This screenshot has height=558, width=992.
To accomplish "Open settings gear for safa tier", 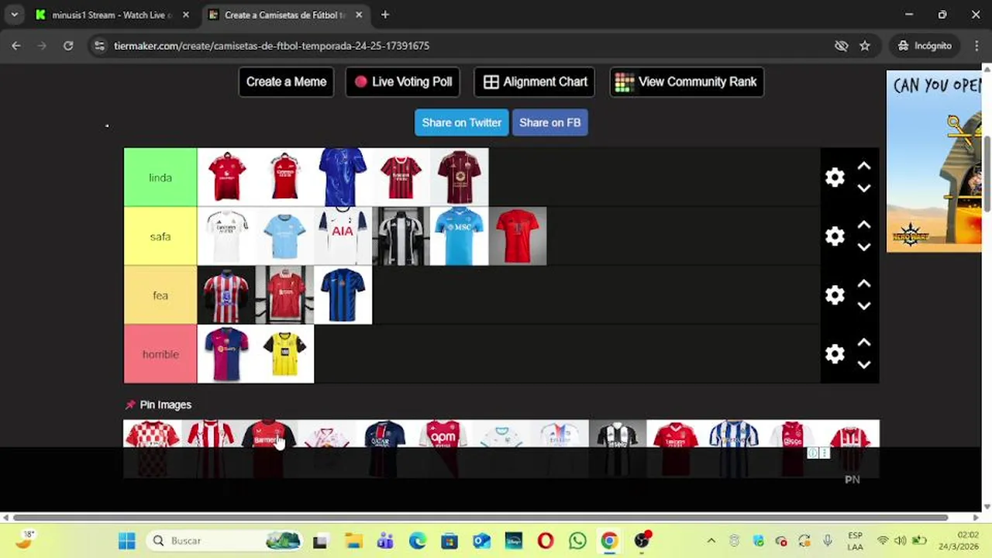I will tap(835, 236).
